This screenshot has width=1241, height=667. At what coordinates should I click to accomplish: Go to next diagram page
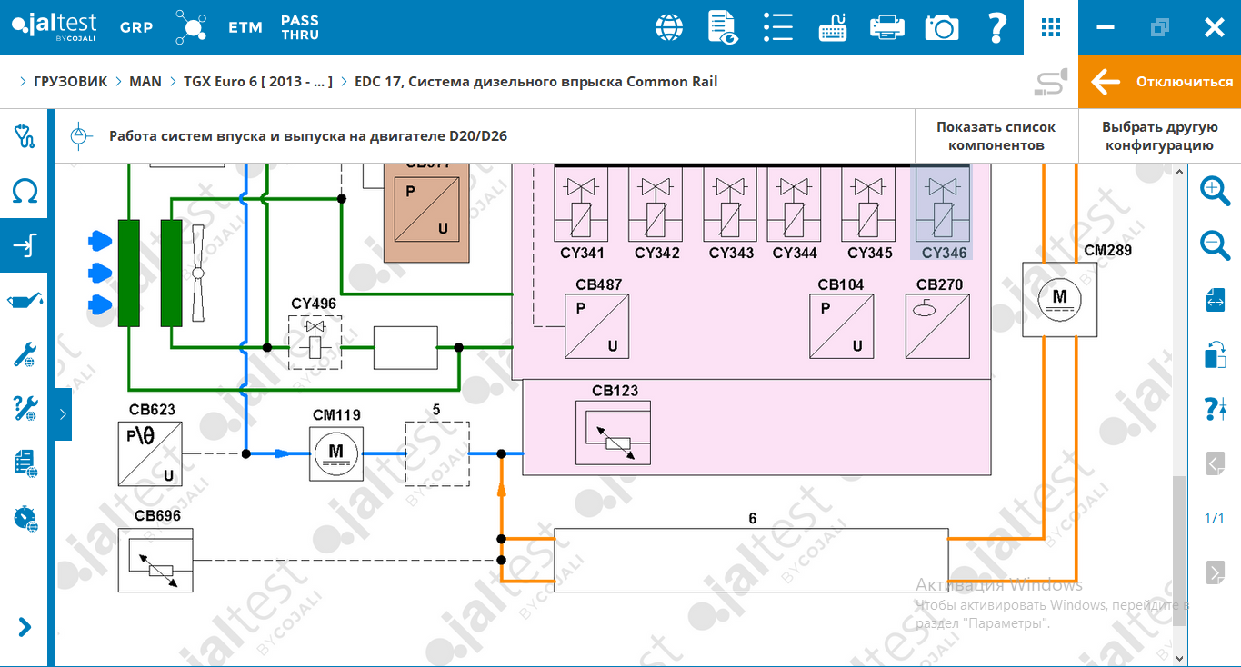tap(1215, 572)
